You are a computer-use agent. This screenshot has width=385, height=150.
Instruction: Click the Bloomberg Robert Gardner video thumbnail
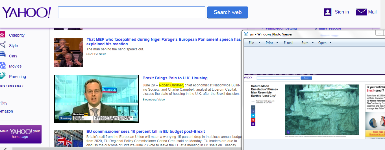tap(96, 99)
